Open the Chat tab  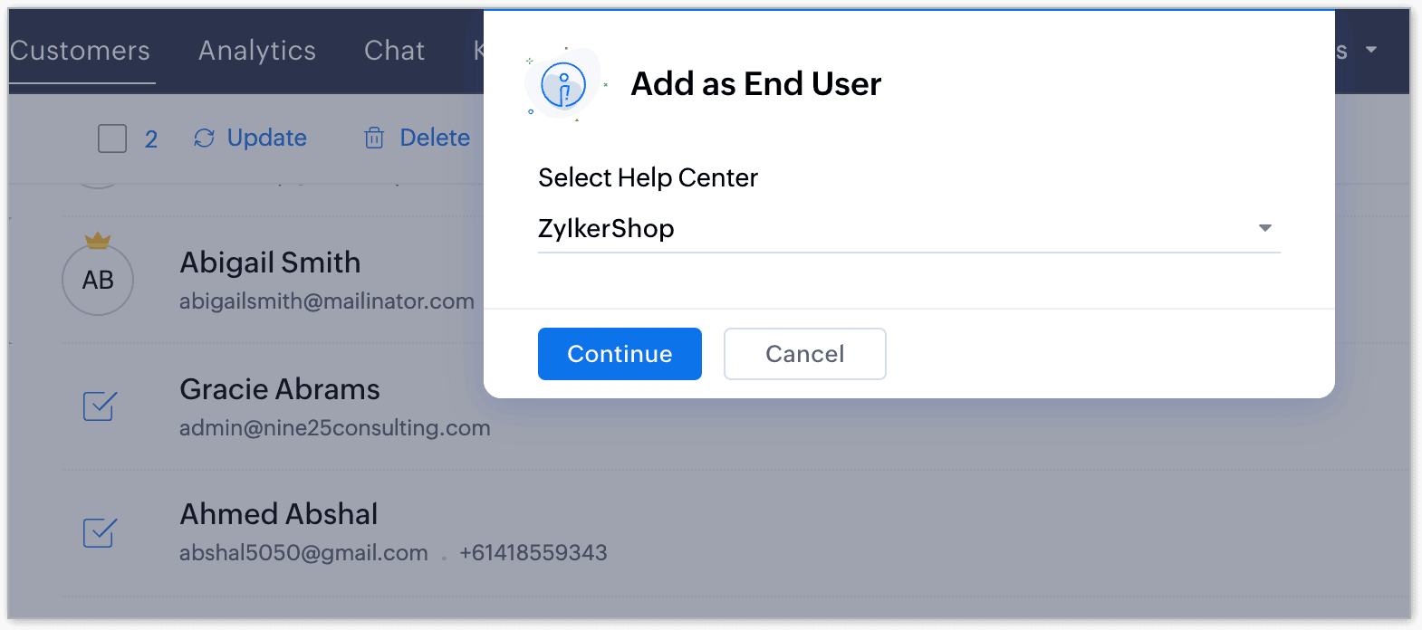point(394,51)
